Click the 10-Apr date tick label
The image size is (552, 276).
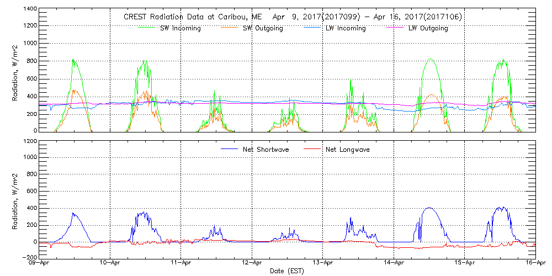[x=111, y=263]
